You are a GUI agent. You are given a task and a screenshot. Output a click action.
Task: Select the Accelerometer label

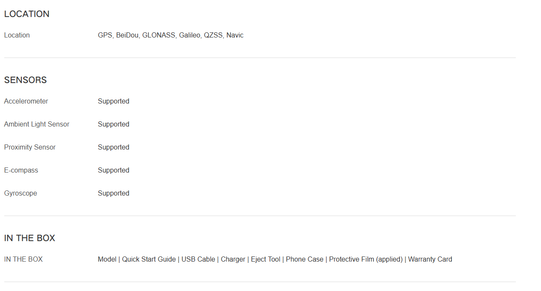(26, 101)
